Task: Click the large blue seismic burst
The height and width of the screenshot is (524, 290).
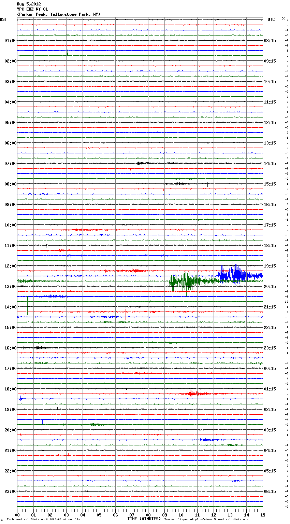Action: pyautogui.click(x=235, y=274)
